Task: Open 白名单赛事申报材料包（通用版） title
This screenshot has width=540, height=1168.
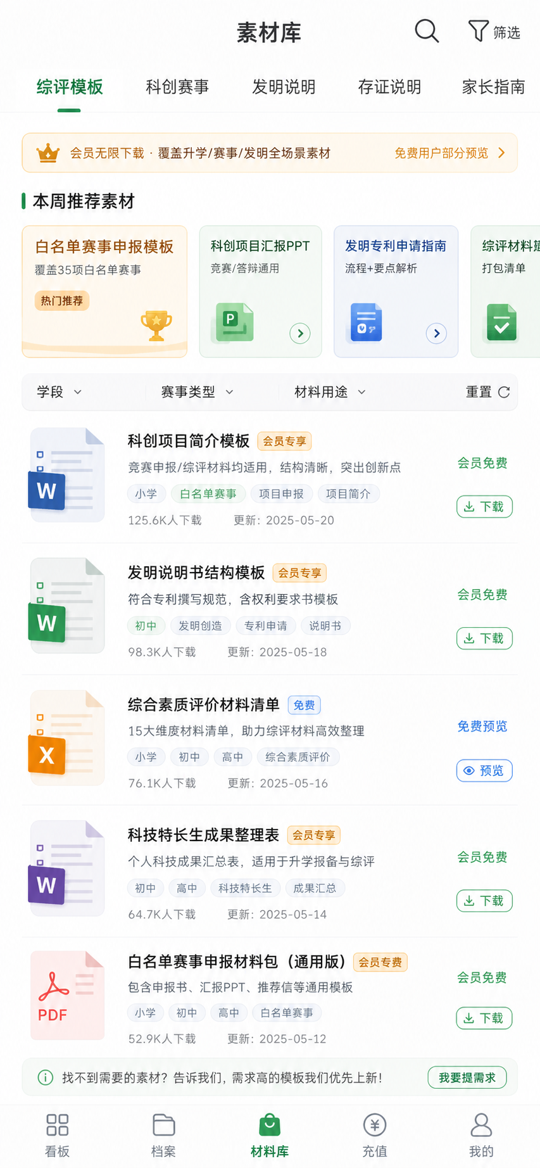Action: pyautogui.click(x=237, y=962)
